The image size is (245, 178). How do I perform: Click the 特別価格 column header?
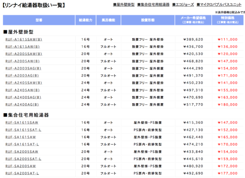228,20
